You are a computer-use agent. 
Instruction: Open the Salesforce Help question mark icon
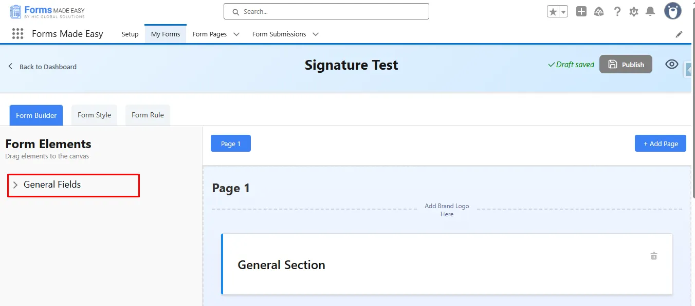(x=617, y=12)
